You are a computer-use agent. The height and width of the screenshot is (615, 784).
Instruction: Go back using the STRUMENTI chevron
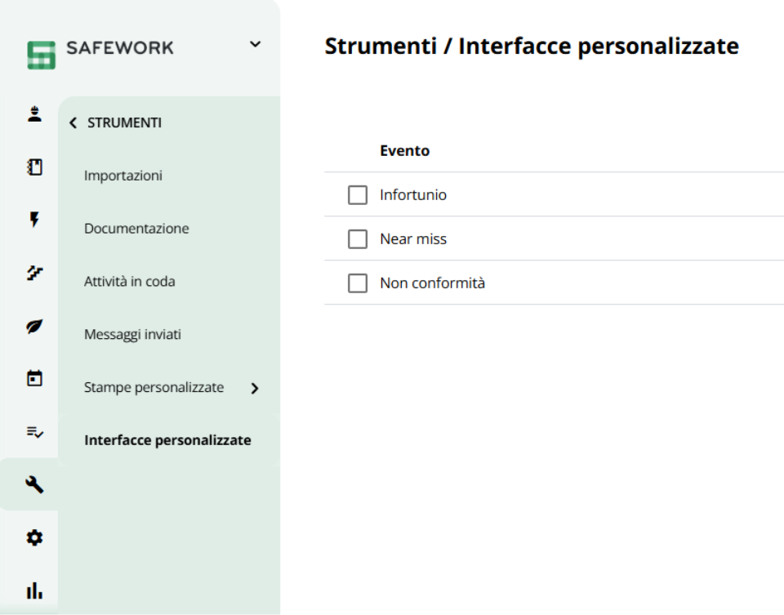pos(73,123)
